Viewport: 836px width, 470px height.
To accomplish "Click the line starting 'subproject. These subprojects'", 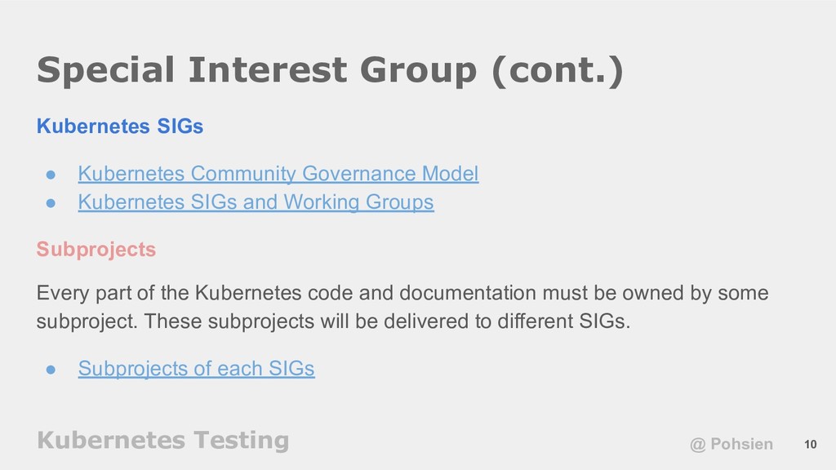I will click(333, 321).
